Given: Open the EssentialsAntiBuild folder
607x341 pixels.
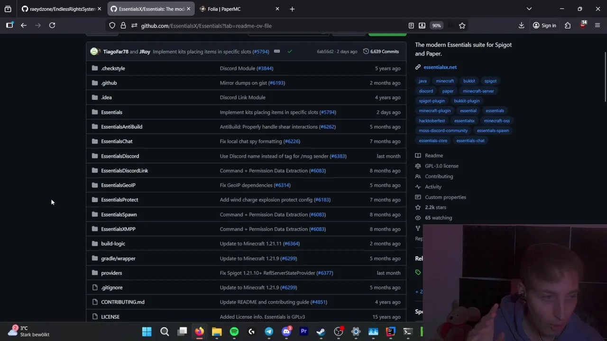Looking at the screenshot, I should pos(121,127).
